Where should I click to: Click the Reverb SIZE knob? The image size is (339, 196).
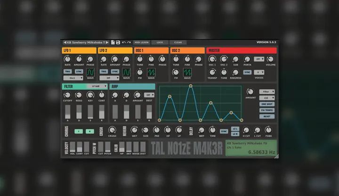pyautogui.click(x=145, y=130)
